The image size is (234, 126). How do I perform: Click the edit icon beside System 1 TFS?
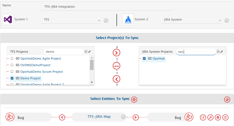tap(106, 21)
